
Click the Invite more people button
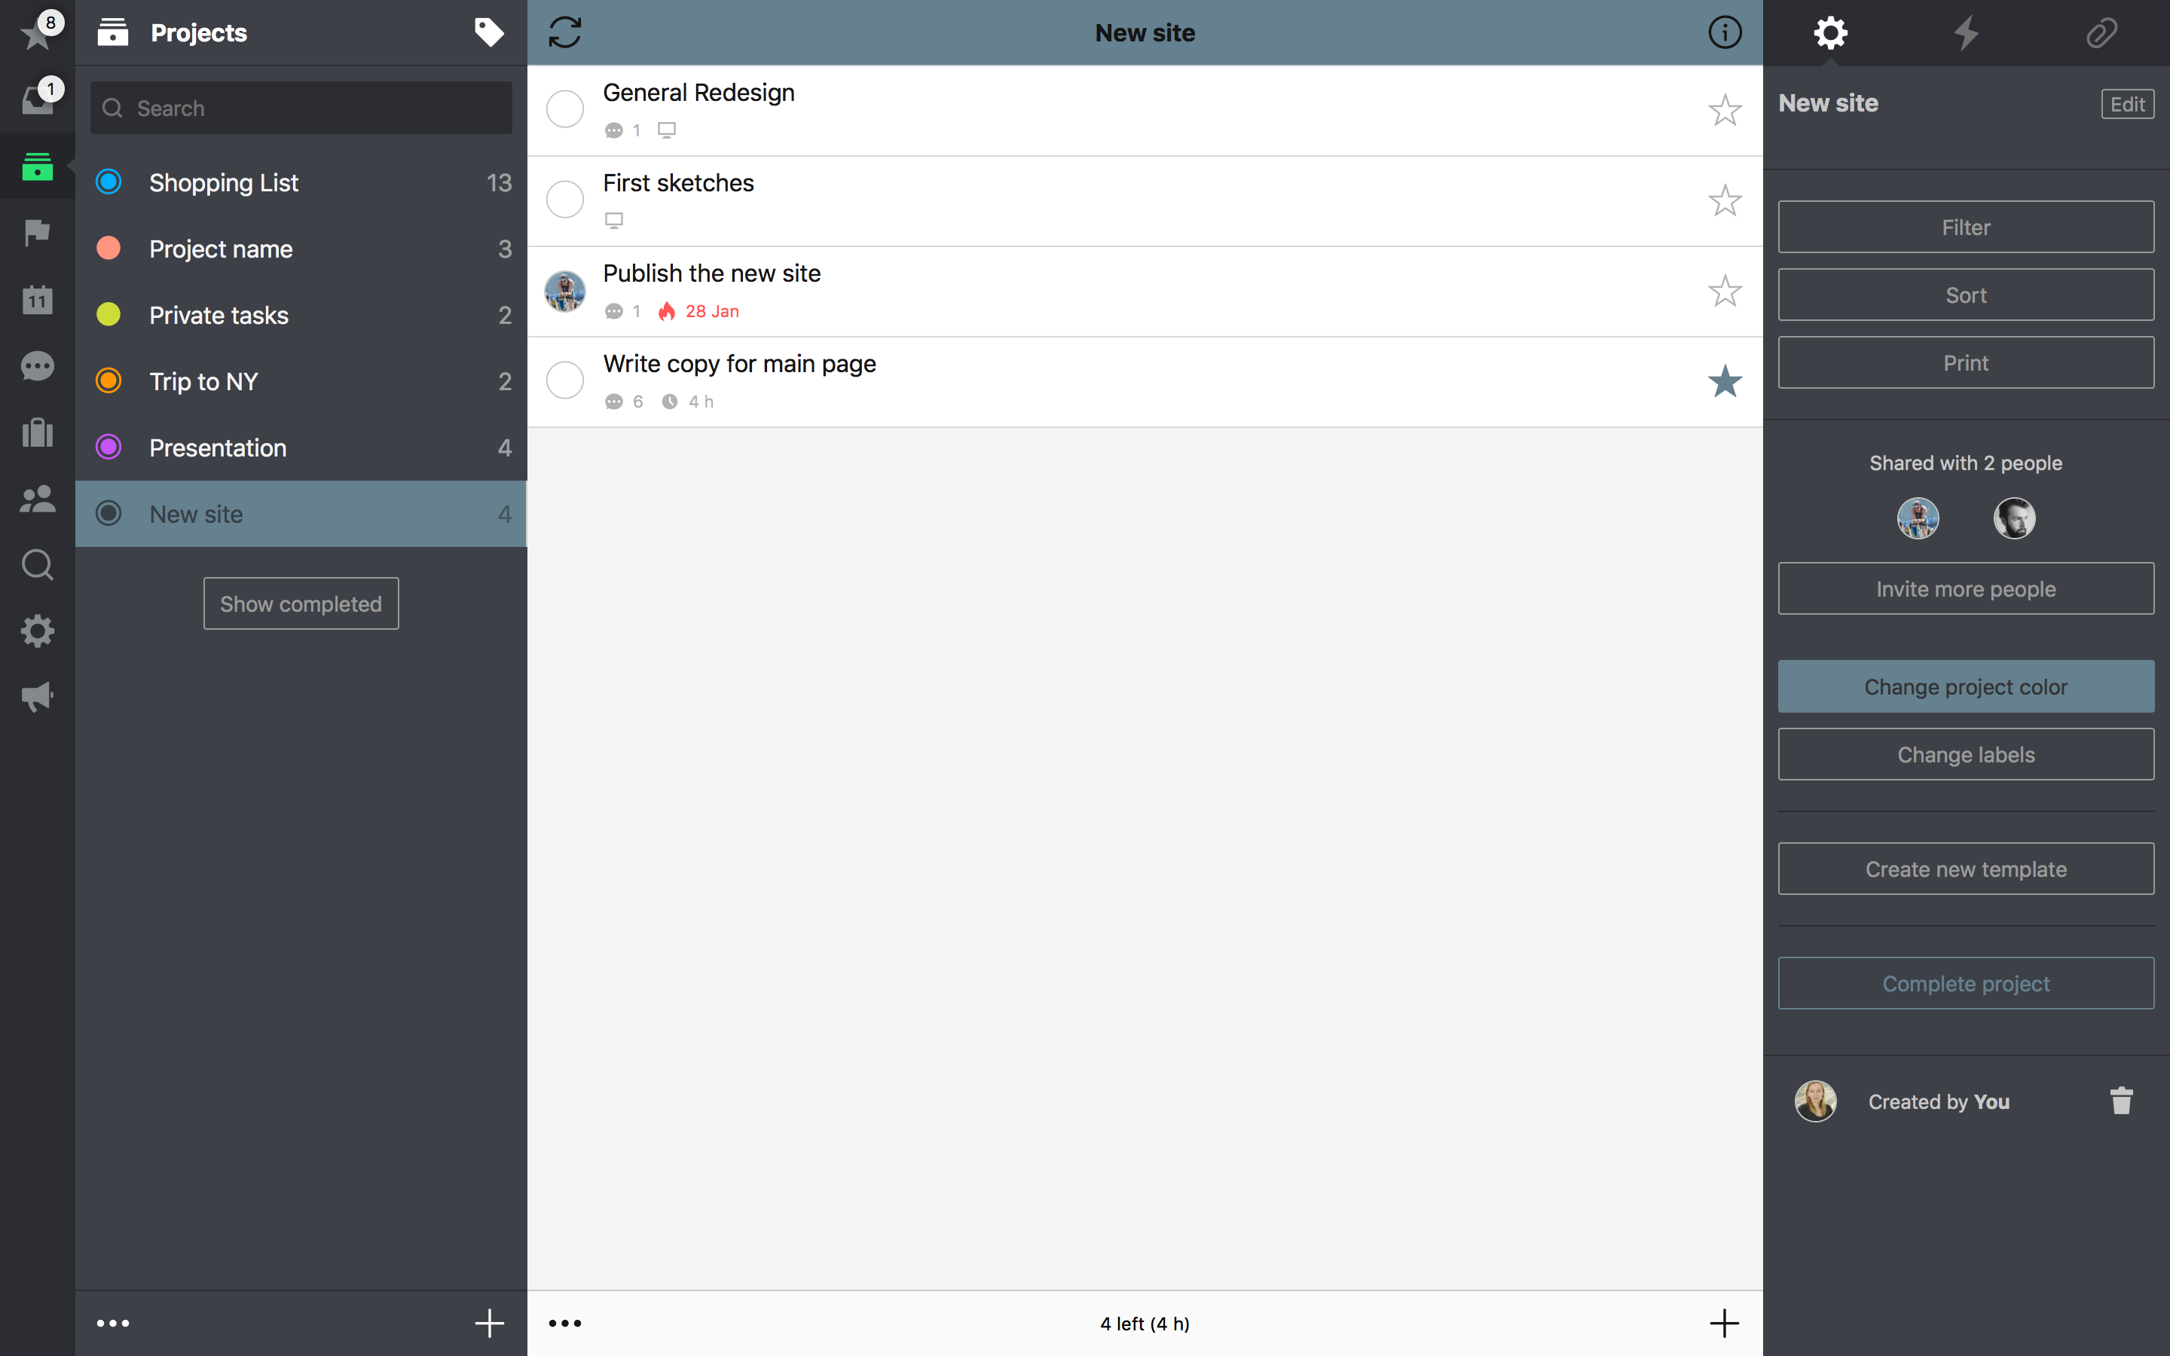click(1965, 589)
